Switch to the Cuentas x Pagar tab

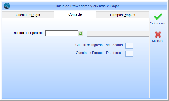pyautogui.click(x=28, y=15)
